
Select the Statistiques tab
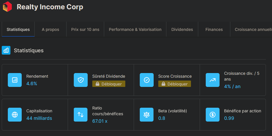pyautogui.click(x=18, y=29)
